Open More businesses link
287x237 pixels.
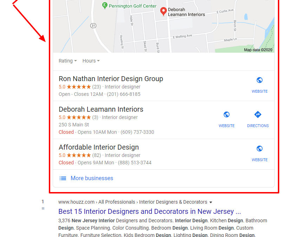[92, 178]
